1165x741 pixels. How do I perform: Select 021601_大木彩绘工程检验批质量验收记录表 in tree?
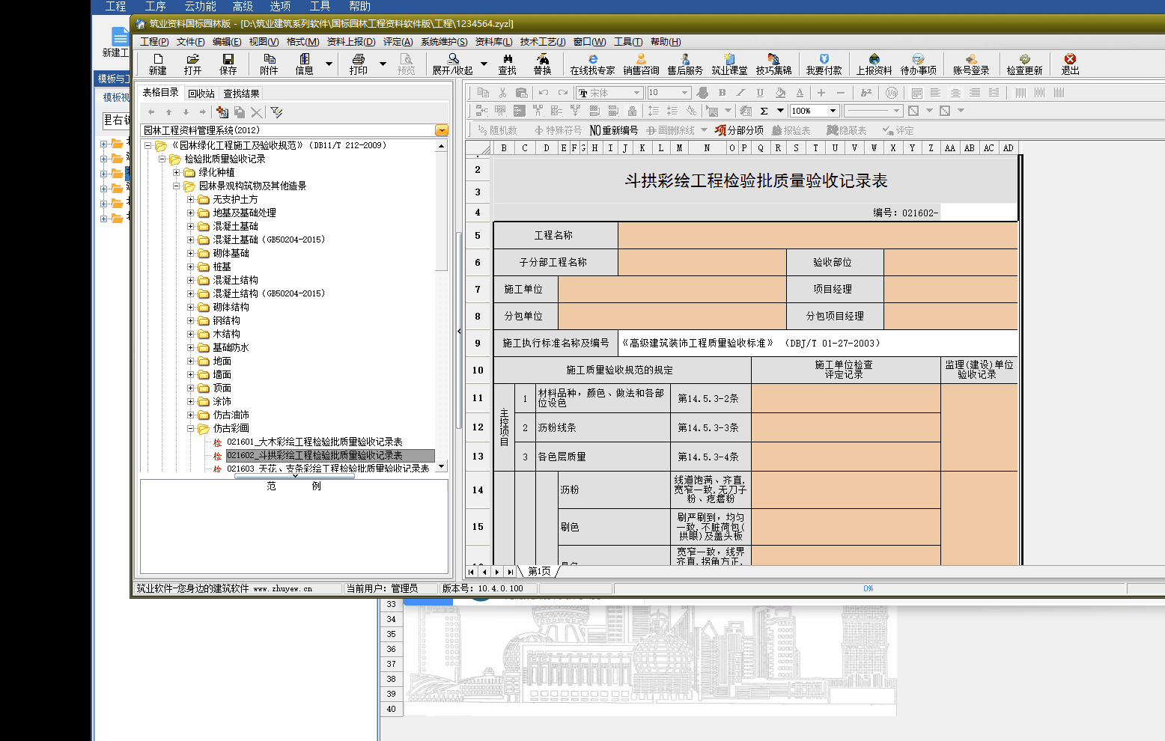[x=314, y=442]
